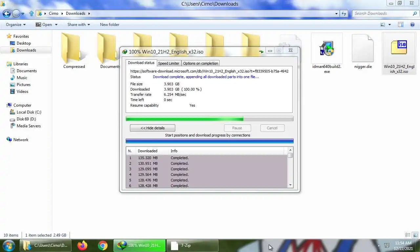This screenshot has width=420, height=252.
Task: Go back with the Explorer Back arrow
Action: tap(7, 13)
